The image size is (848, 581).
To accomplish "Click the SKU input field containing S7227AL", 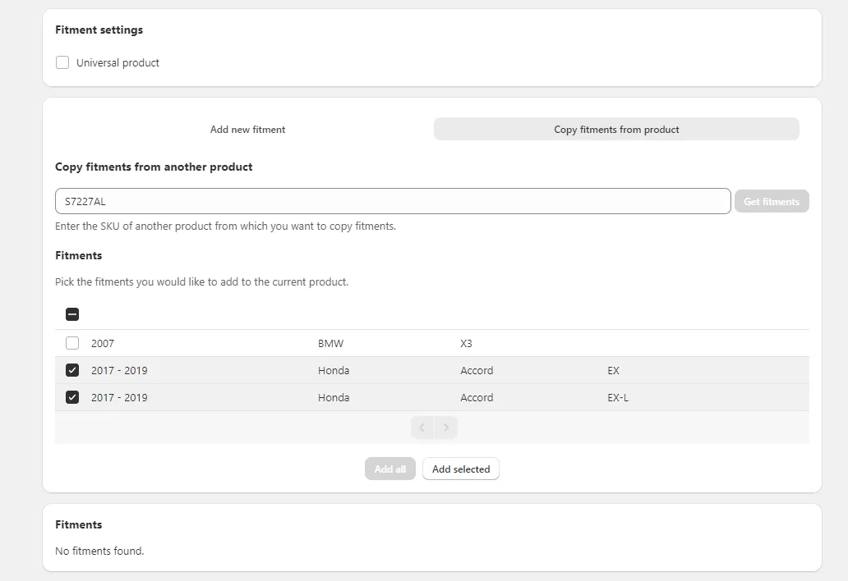I will 392,201.
